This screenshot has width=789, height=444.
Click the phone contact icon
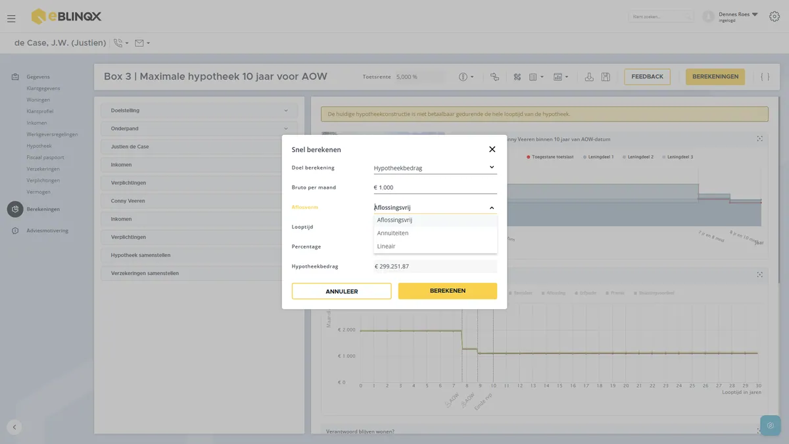point(118,43)
